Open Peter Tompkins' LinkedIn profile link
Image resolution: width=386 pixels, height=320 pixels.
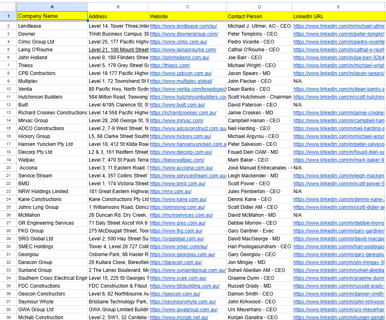tap(339, 34)
